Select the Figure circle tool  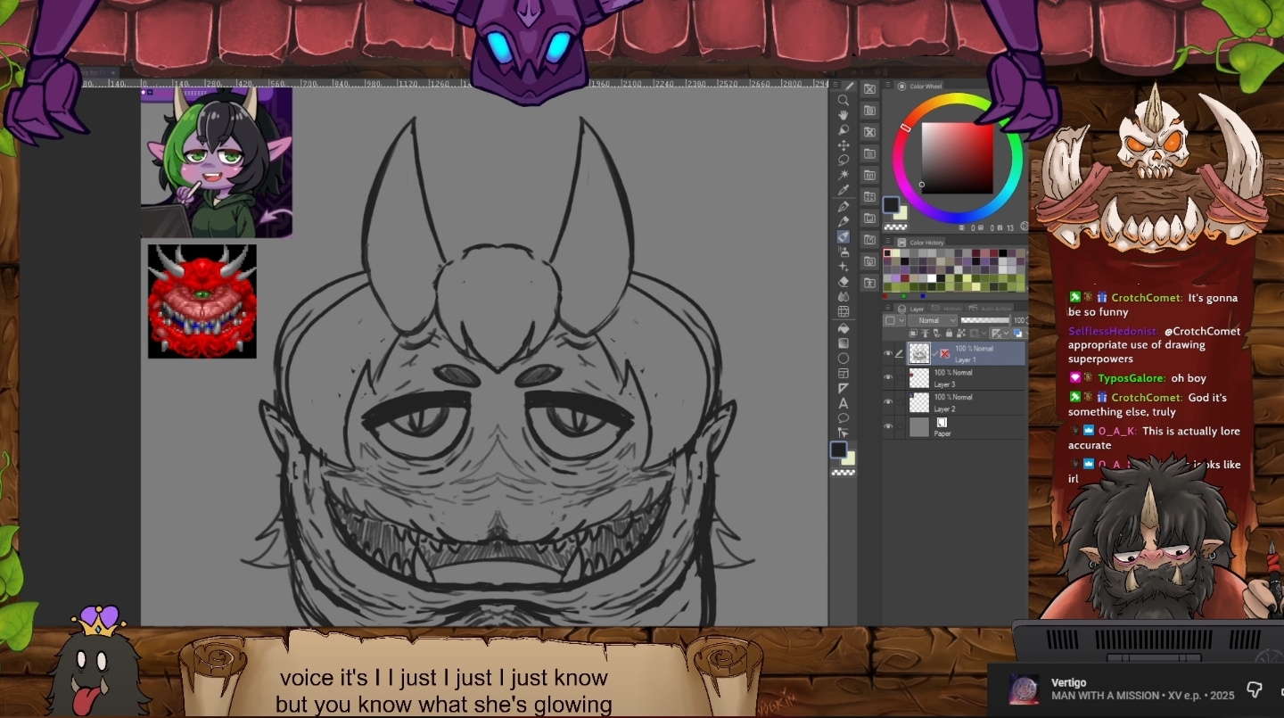pos(844,358)
